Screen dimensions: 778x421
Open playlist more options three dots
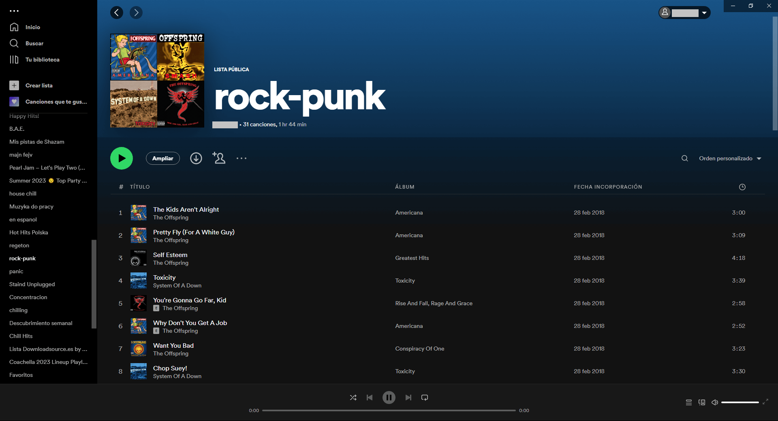242,158
